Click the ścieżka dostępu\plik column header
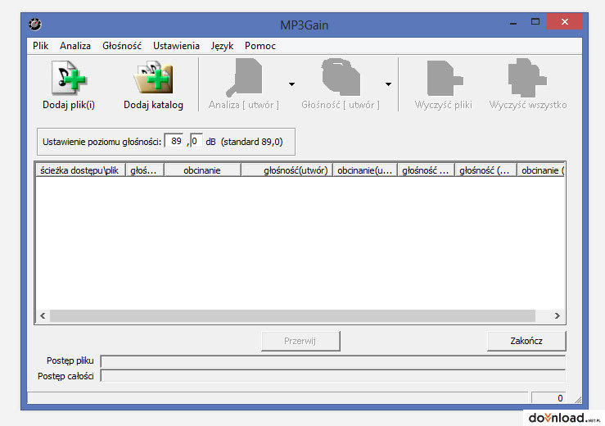Image resolution: width=605 pixels, height=426 pixels. click(80, 170)
